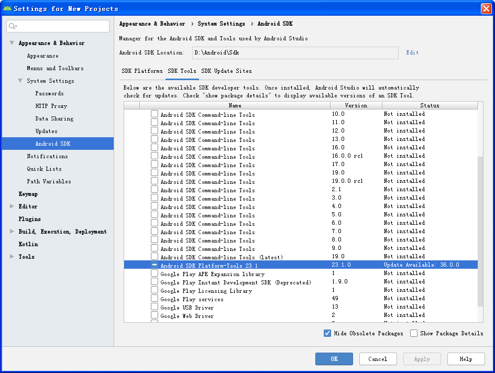Click System Settings breadcrumb

pyautogui.click(x=221, y=24)
